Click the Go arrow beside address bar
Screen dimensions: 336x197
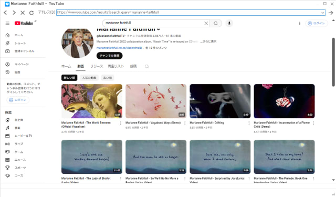coord(331,13)
